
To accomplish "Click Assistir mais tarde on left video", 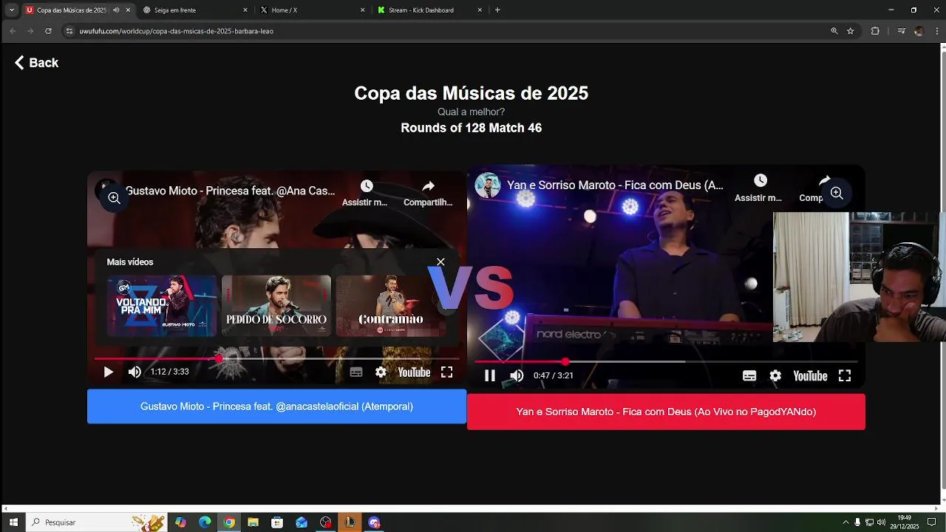I will pos(366,193).
